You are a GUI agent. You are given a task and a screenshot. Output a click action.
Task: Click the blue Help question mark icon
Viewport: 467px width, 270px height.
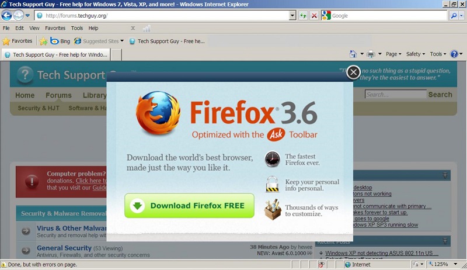(x=454, y=54)
